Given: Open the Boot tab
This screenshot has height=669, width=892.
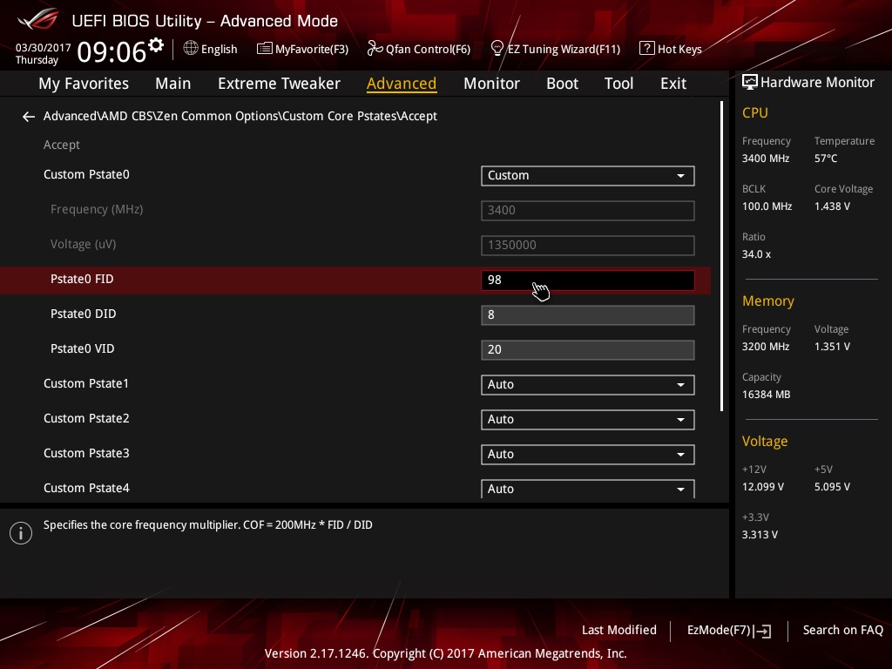Looking at the screenshot, I should tap(562, 84).
